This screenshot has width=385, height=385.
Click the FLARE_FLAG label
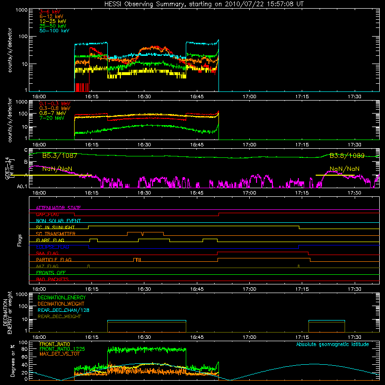tap(50, 240)
